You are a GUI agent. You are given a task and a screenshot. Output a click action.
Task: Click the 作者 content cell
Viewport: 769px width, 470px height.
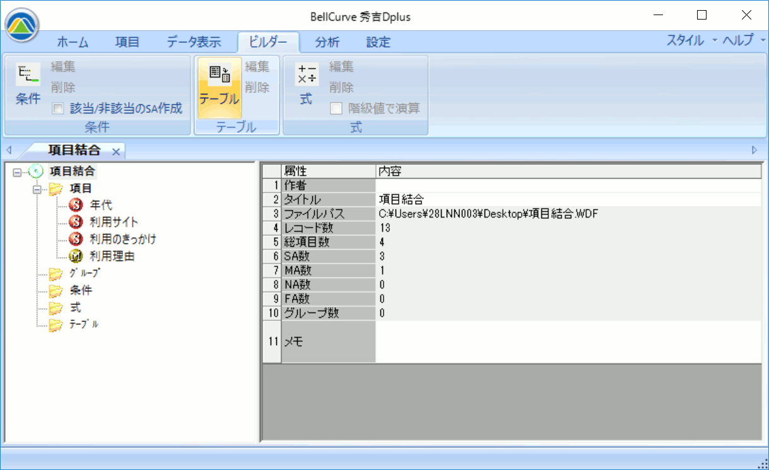(568, 185)
